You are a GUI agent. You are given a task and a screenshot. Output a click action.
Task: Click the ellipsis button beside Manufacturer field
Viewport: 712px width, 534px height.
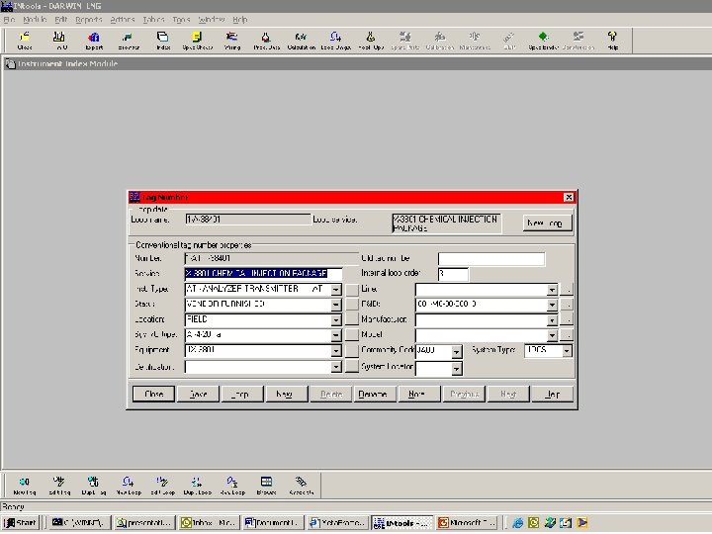567,320
